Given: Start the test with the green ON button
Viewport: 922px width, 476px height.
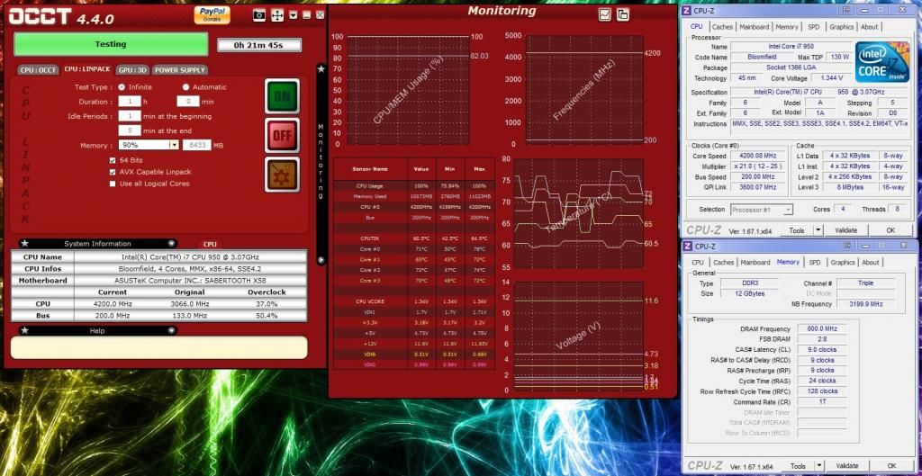Looking at the screenshot, I should coord(282,95).
